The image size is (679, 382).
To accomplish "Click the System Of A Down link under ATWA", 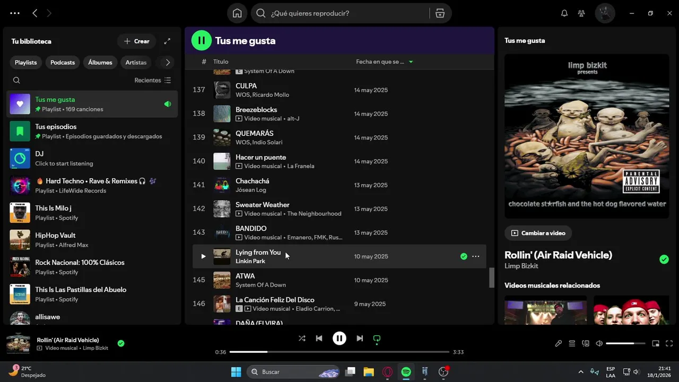I will point(260,285).
